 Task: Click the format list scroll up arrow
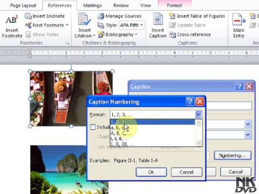199,123
